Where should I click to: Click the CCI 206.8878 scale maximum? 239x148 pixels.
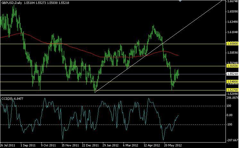tap(233, 98)
